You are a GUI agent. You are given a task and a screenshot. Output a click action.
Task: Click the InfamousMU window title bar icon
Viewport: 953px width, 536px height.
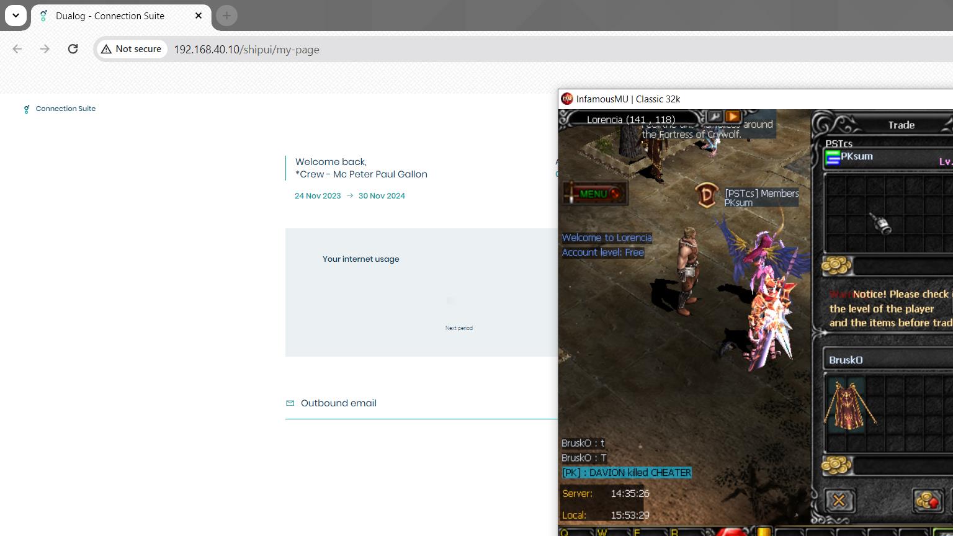pos(566,99)
